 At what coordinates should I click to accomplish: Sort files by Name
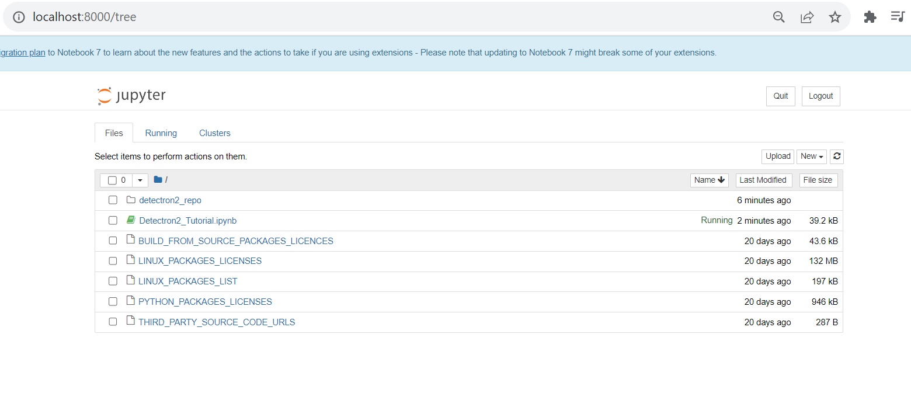(x=710, y=180)
